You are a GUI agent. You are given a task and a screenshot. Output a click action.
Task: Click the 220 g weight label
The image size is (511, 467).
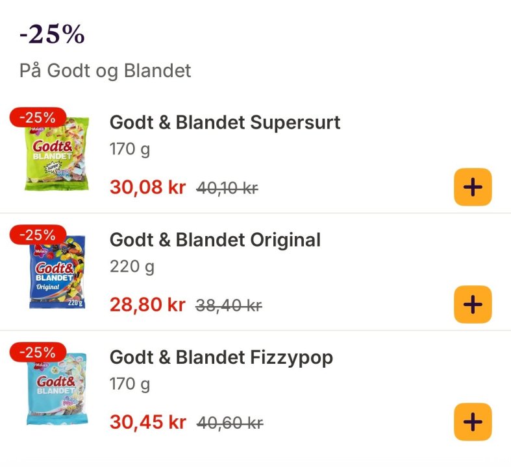click(x=132, y=267)
